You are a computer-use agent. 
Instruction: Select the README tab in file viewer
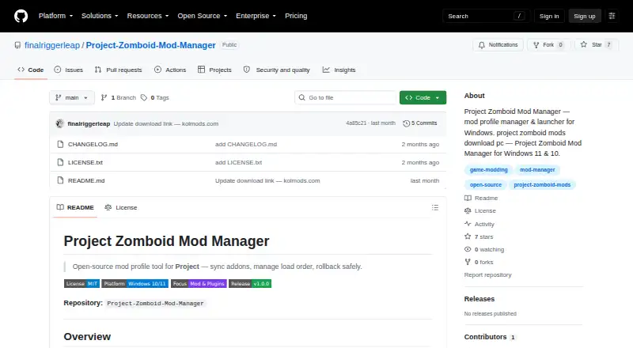pos(75,207)
